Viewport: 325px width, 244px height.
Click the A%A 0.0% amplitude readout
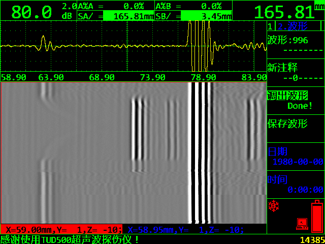point(115,6)
